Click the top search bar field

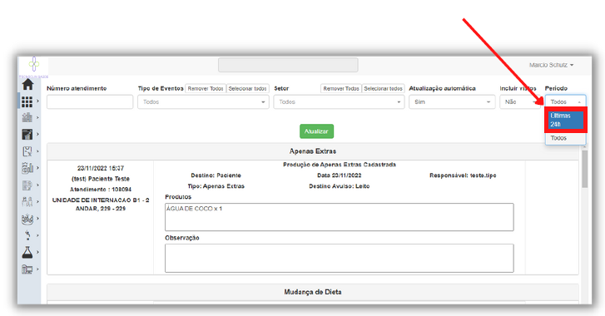pos(288,65)
